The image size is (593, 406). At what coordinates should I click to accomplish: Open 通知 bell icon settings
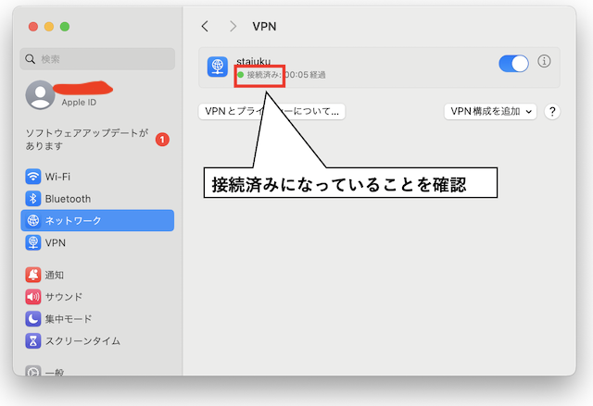[x=33, y=275]
